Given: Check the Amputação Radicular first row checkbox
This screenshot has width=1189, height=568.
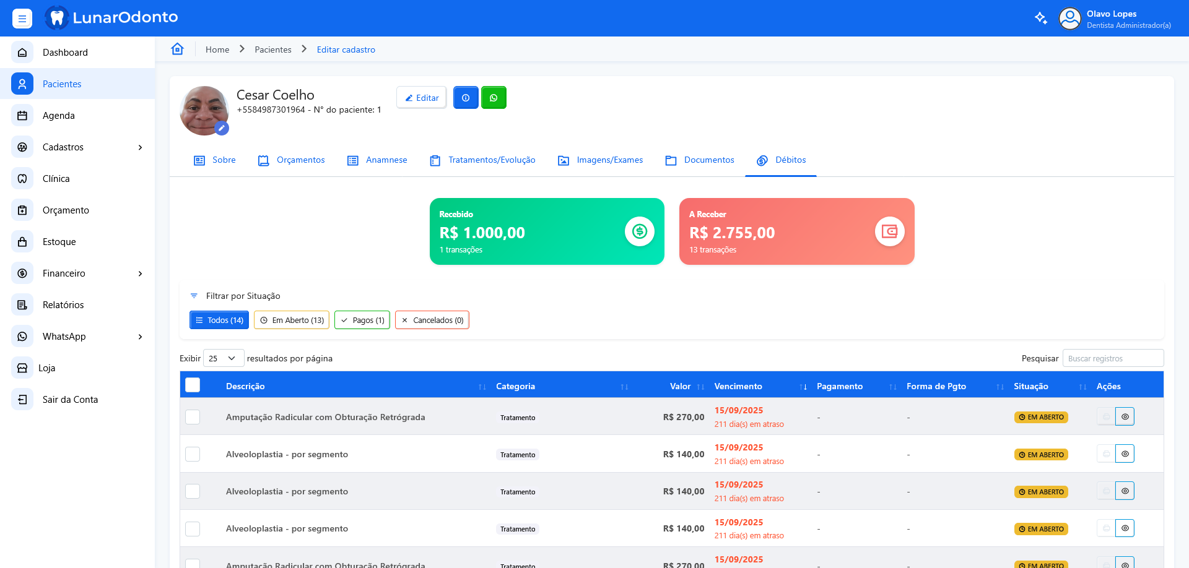Looking at the screenshot, I should click(x=193, y=417).
